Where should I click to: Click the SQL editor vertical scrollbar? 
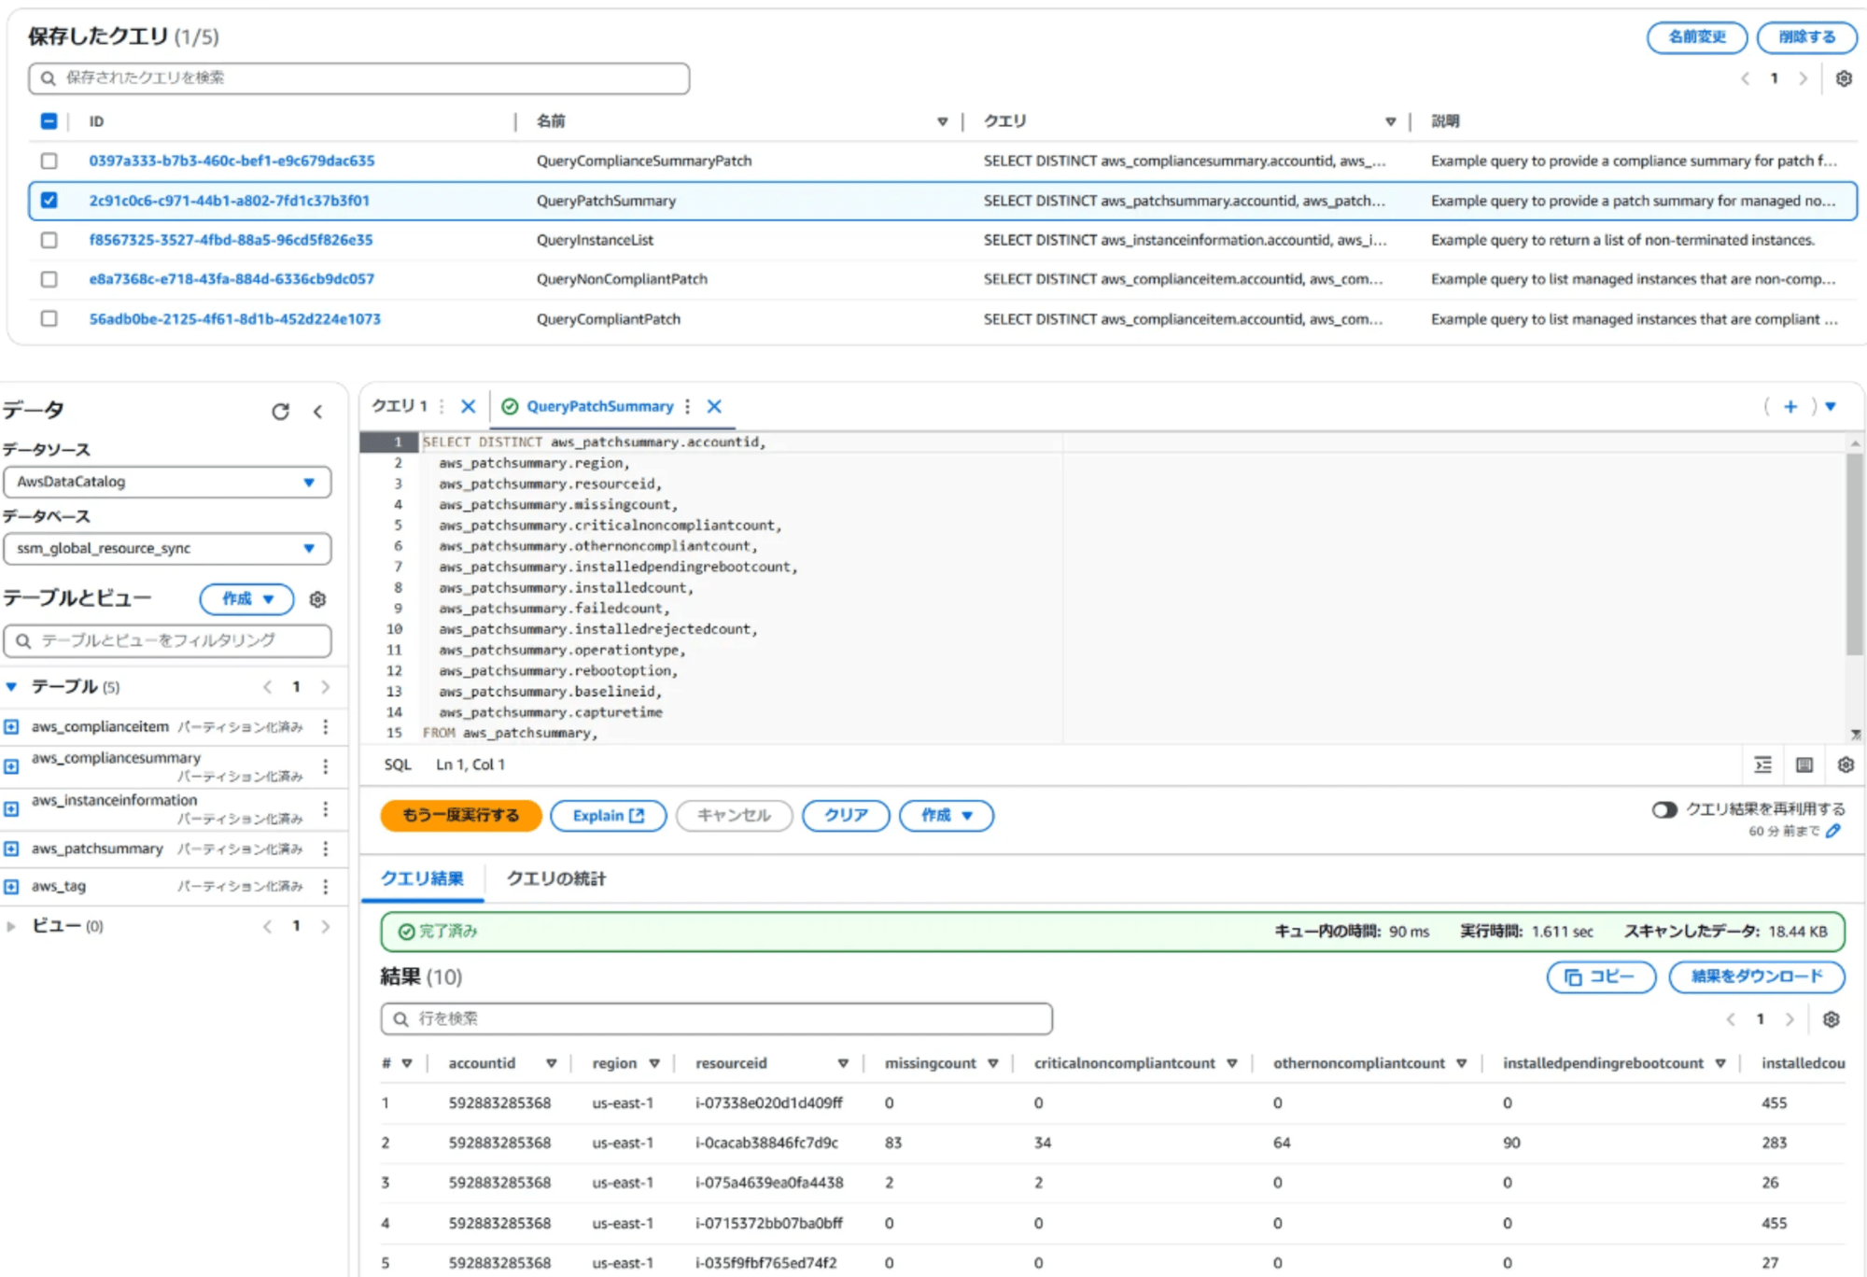(x=1854, y=554)
